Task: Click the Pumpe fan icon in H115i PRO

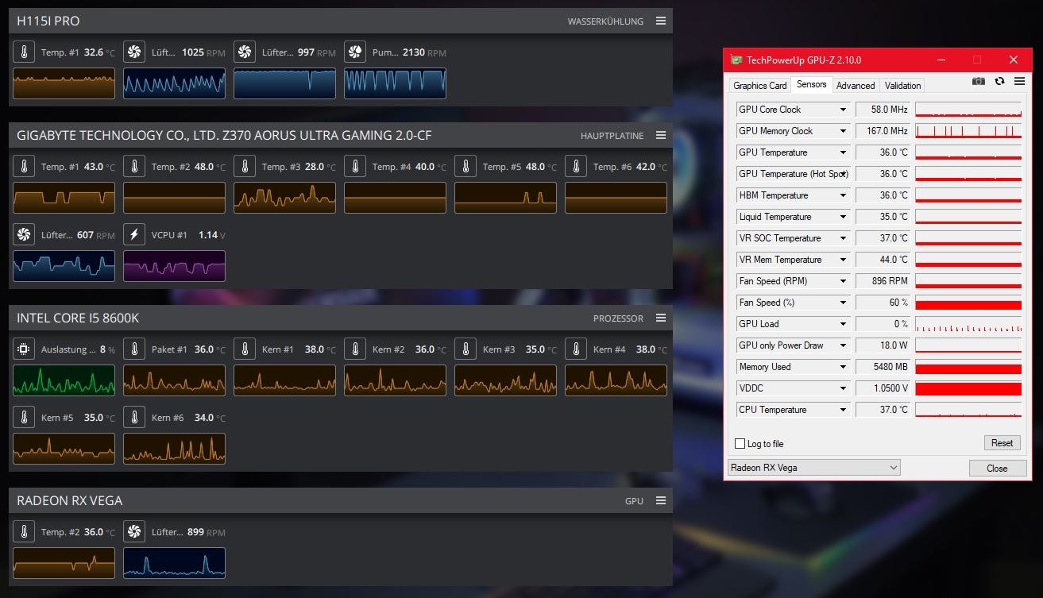Action: [355, 52]
